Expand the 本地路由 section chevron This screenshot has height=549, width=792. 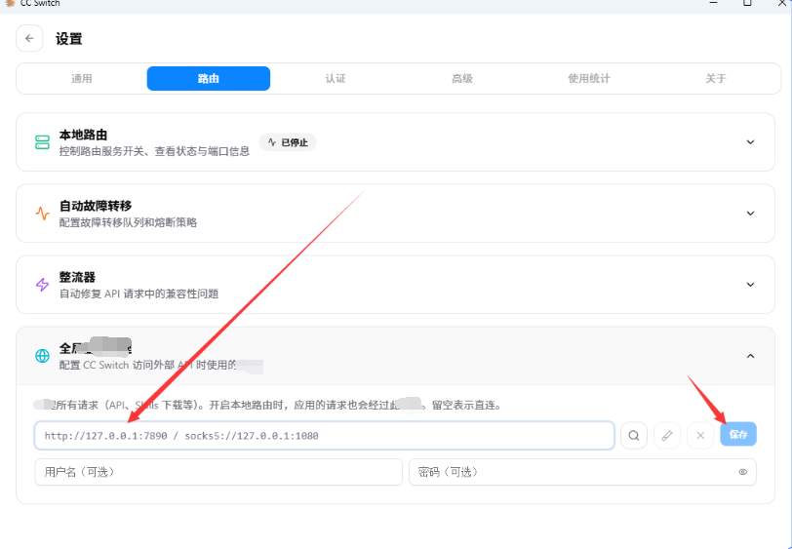(751, 142)
